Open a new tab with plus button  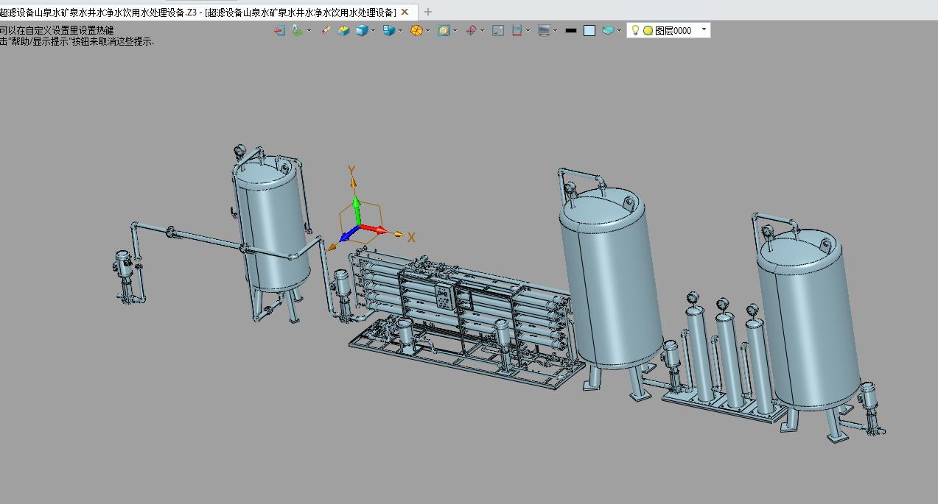pos(428,12)
